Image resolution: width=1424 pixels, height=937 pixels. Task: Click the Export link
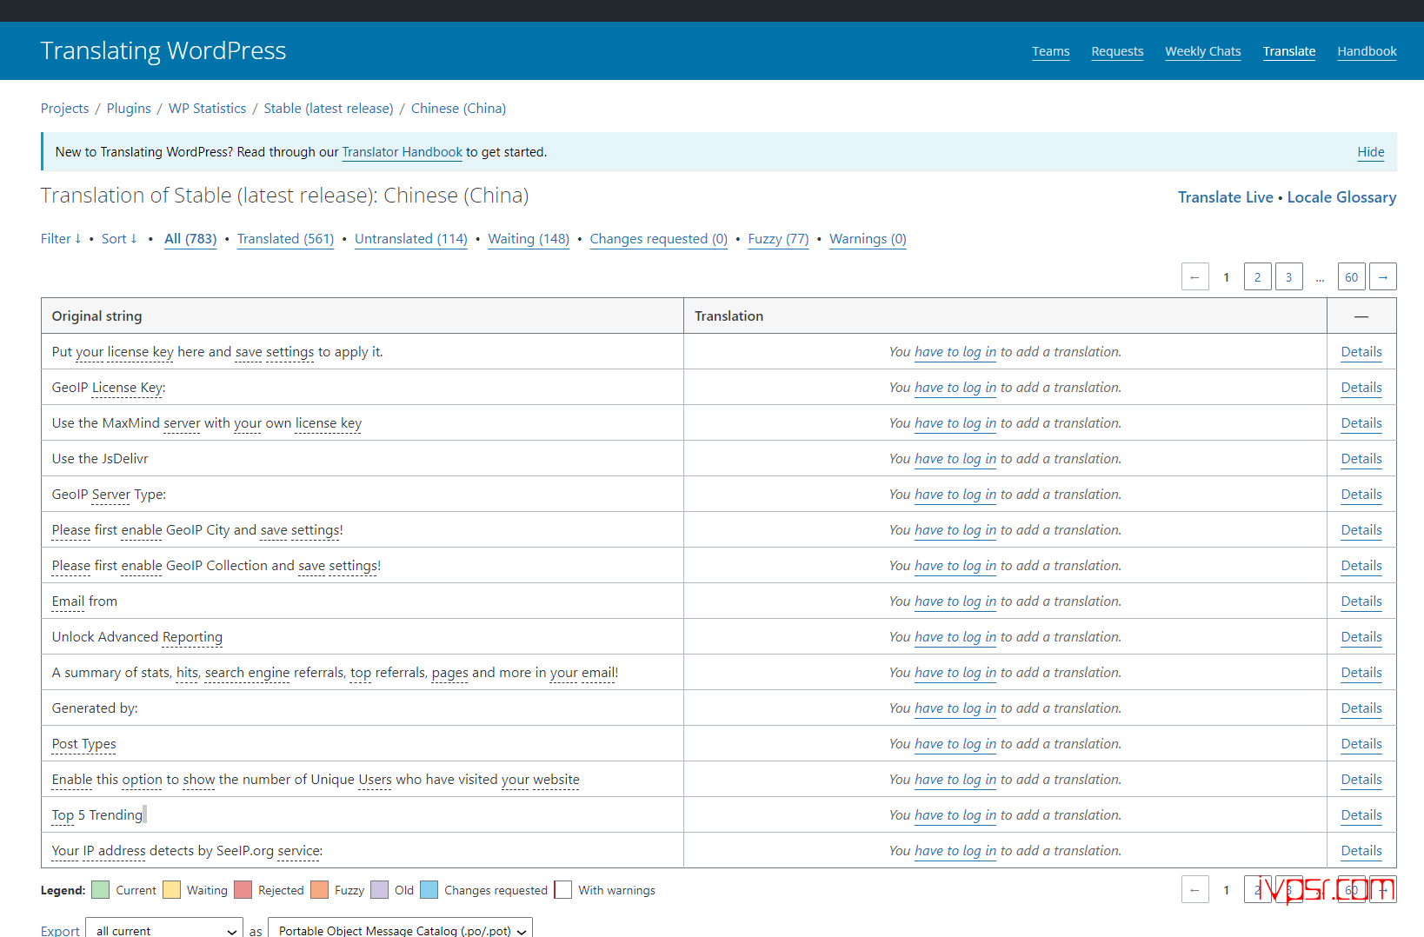(x=60, y=931)
